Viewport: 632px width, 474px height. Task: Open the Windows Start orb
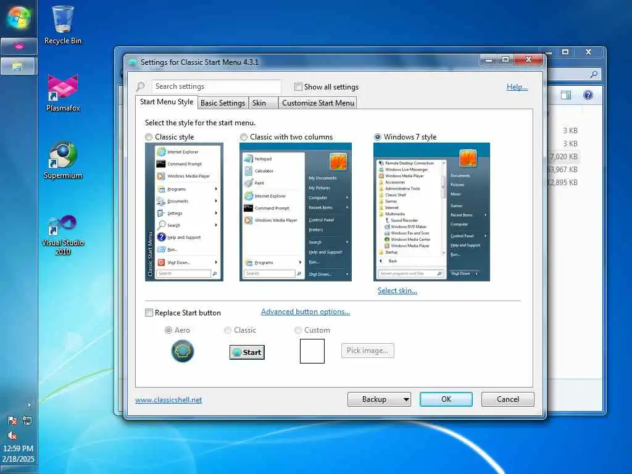click(19, 18)
